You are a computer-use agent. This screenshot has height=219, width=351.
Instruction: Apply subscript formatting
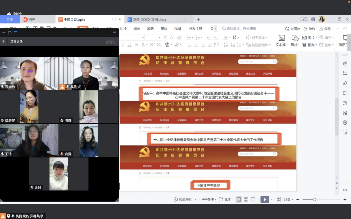tap(159, 45)
